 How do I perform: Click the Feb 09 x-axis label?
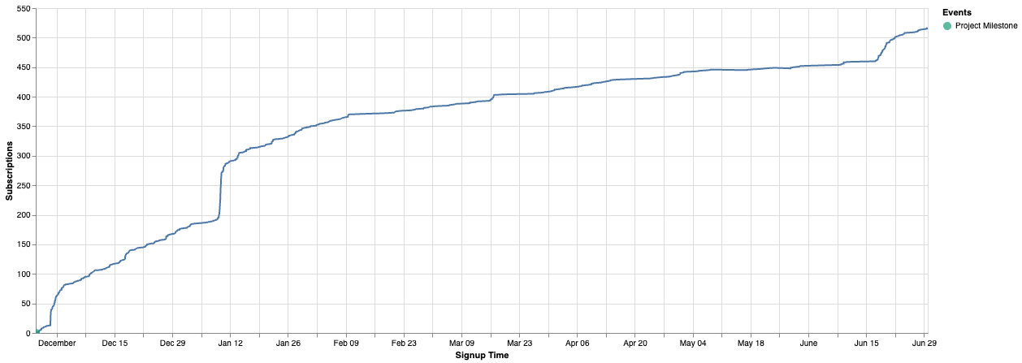pos(346,344)
